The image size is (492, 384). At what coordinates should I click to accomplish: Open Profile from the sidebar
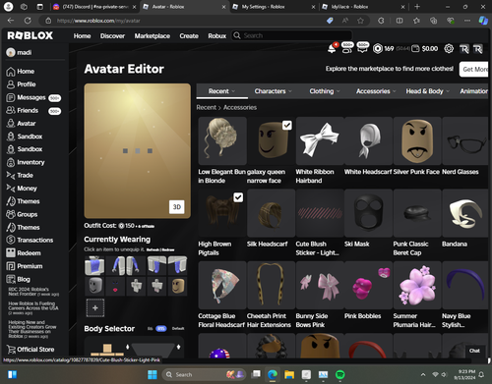(x=21, y=84)
